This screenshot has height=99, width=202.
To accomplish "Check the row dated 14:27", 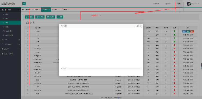I will tap(27, 80).
